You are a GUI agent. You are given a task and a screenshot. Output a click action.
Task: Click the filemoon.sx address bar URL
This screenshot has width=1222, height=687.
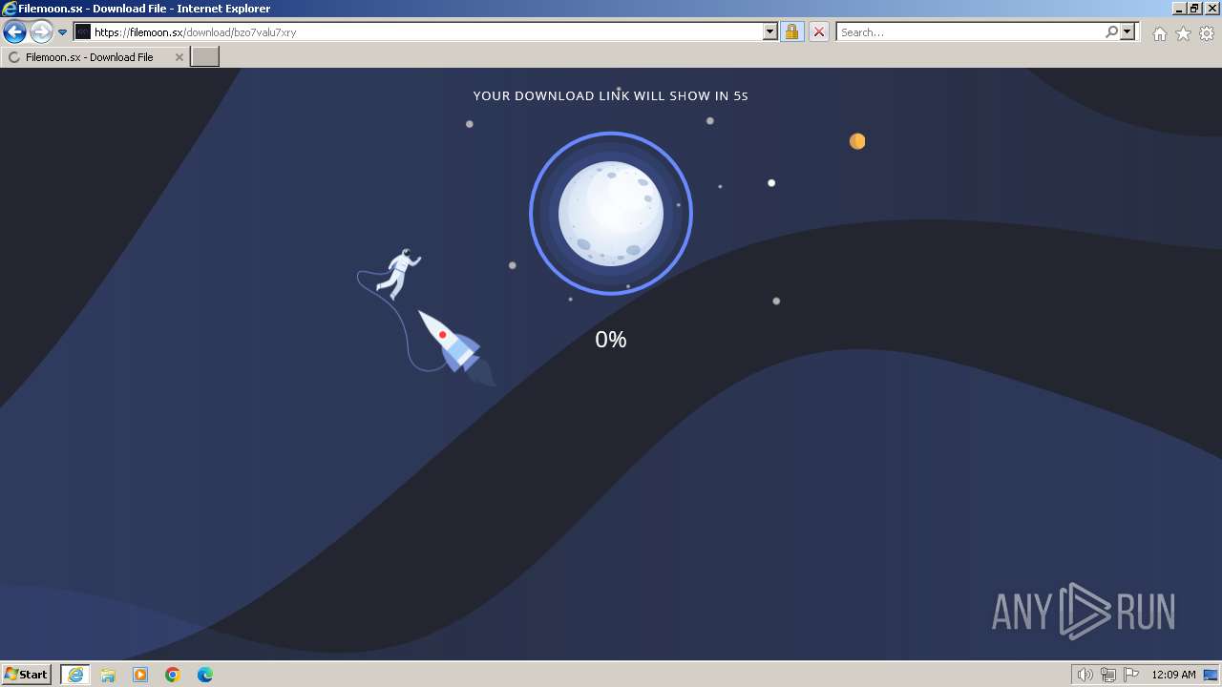(195, 32)
